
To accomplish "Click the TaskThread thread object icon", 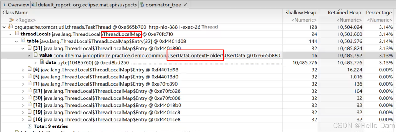I will 11,27.
